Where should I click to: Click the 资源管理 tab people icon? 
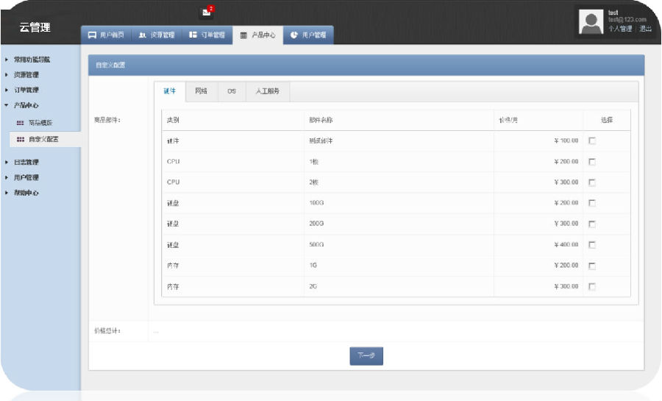[143, 35]
